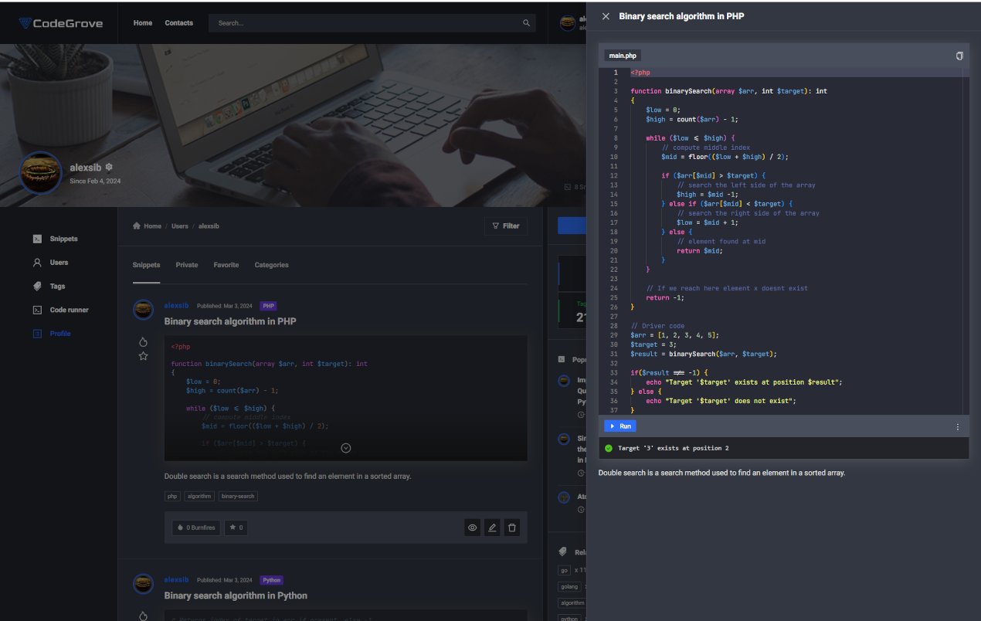981x621 pixels.
Task: Close the Binary search snippet panel
Action: point(606,16)
